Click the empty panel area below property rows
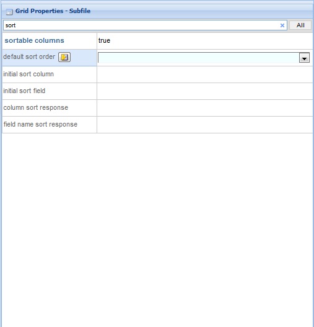The width and height of the screenshot is (314, 327). pos(157,230)
